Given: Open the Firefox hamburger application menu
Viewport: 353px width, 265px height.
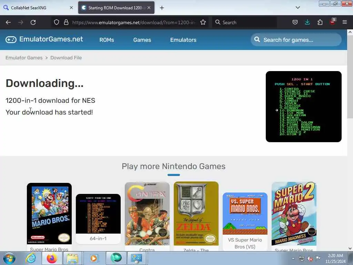Looking at the screenshot, I should click(x=345, y=22).
